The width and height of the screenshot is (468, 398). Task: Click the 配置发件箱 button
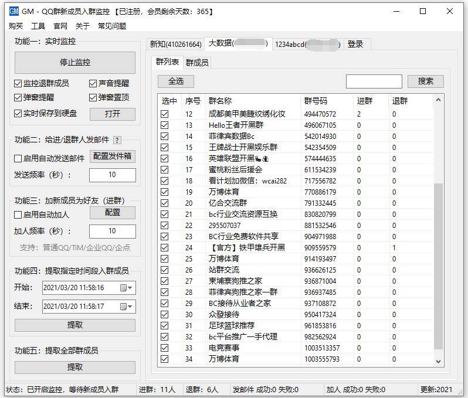point(113,157)
